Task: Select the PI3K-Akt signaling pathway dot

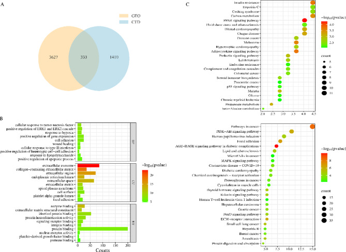Action: (292, 132)
